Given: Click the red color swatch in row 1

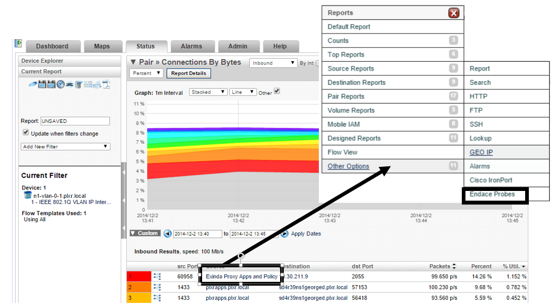Looking at the screenshot, I should tap(139, 276).
